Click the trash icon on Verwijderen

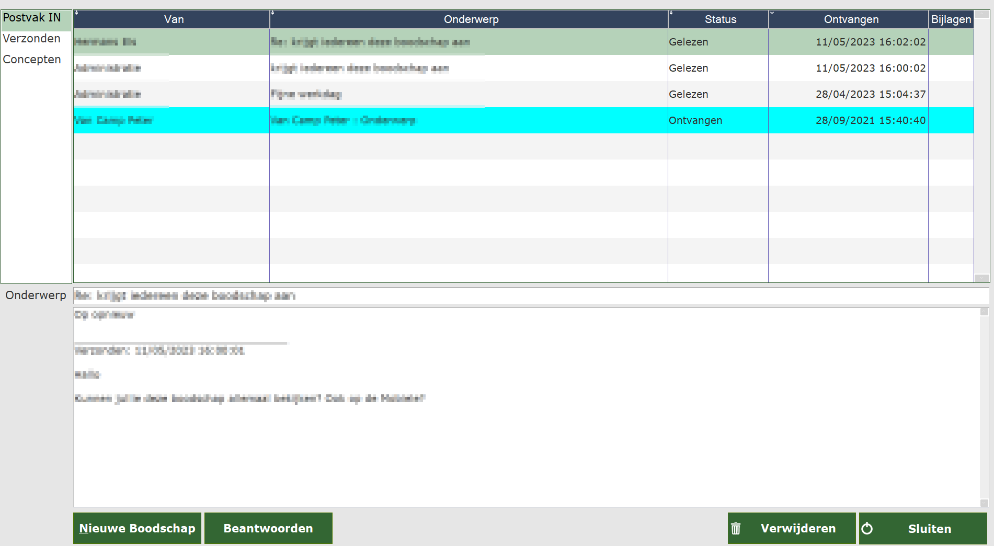tap(736, 529)
